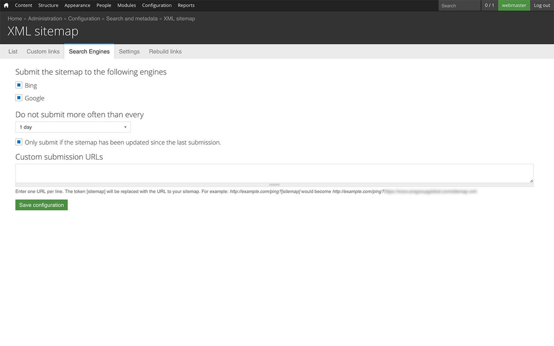Switch to the List tab
The image size is (554, 346).
tap(13, 52)
